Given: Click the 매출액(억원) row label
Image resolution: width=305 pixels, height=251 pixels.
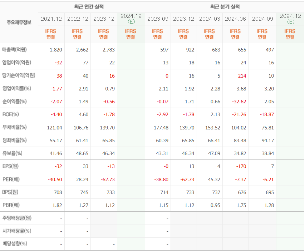Looking at the screenshot, I should click(15, 50).
